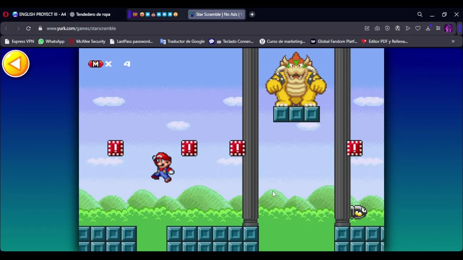Screen dimensions: 463x260
Task: Take a snapshot with the camera icon
Action: click(377, 28)
